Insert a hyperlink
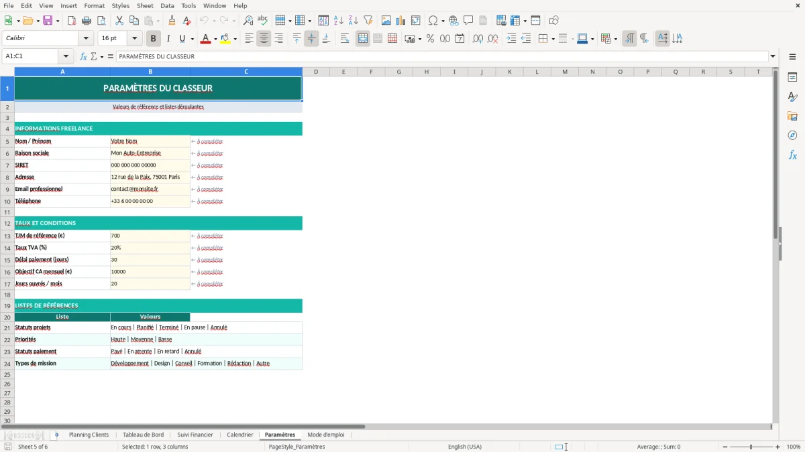Screen dimensions: 805x452 (453, 21)
